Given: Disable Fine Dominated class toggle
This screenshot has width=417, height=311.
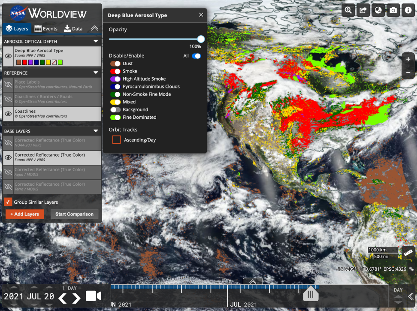Looking at the screenshot, I should point(115,117).
